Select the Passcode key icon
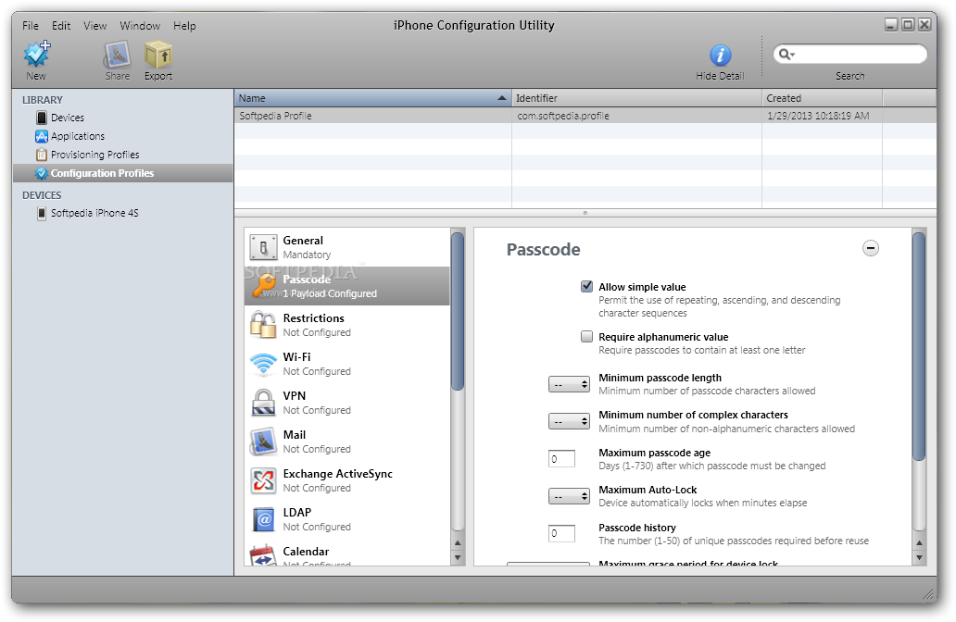This screenshot has height=622, width=956. (x=265, y=286)
